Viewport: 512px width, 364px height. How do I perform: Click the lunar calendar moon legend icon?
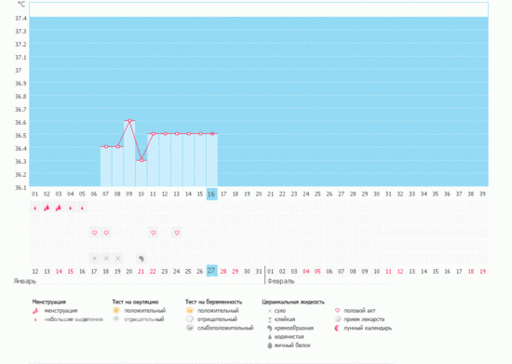click(337, 328)
